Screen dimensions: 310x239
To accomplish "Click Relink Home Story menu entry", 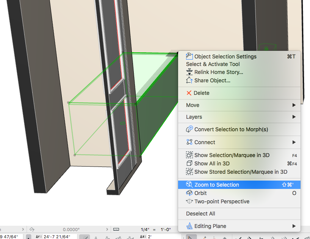I will 239,72.
